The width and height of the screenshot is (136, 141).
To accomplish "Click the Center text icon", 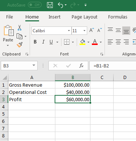I will pos(118,42).
